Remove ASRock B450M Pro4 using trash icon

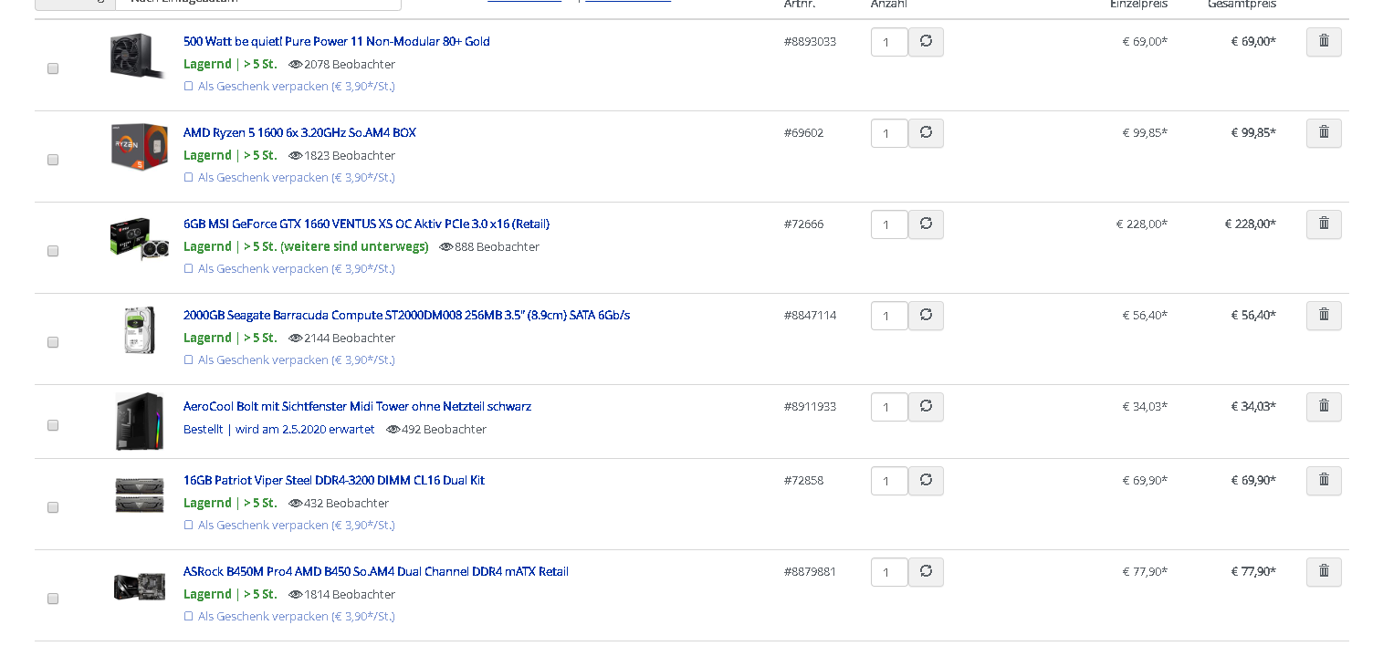[1323, 572]
